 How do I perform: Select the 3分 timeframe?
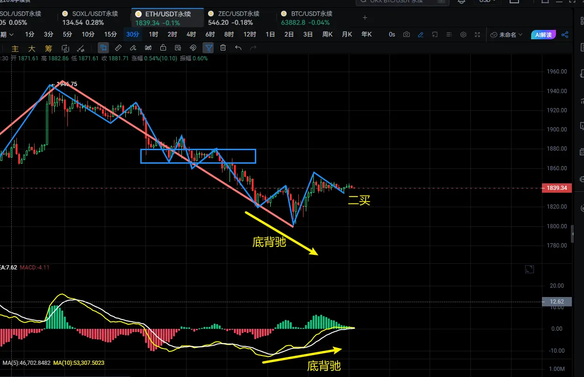(x=49, y=35)
